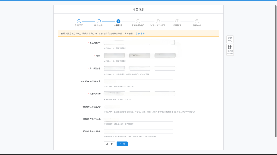Switch to the 联系方式 step label
277x155 pixels.
click(197, 26)
